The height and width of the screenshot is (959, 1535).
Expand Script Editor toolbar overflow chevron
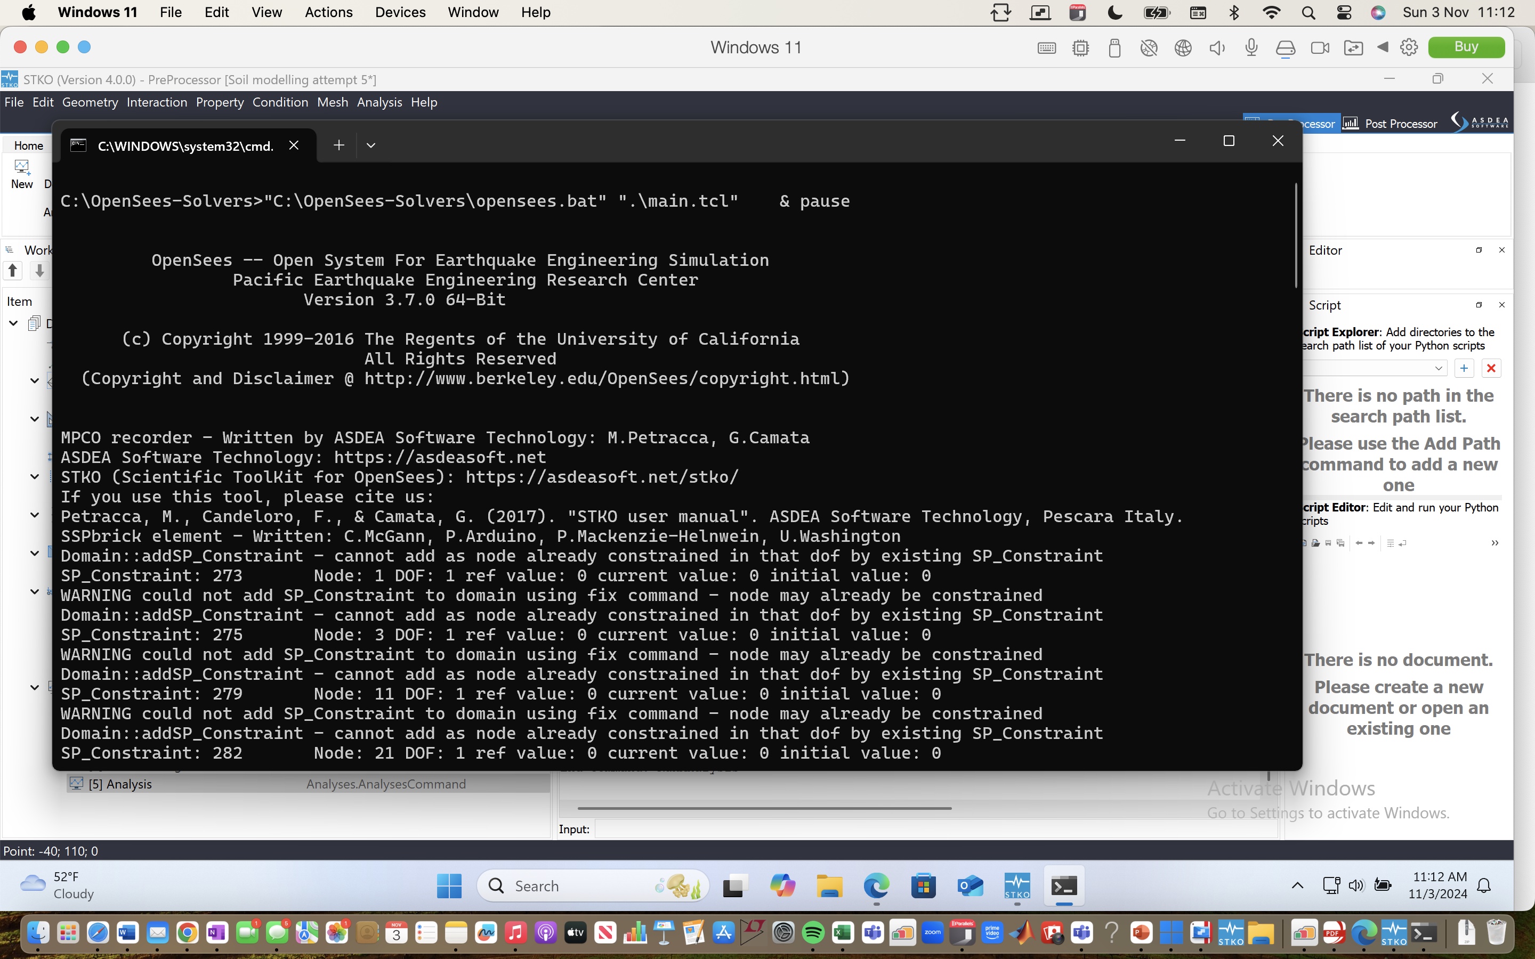[x=1494, y=543]
